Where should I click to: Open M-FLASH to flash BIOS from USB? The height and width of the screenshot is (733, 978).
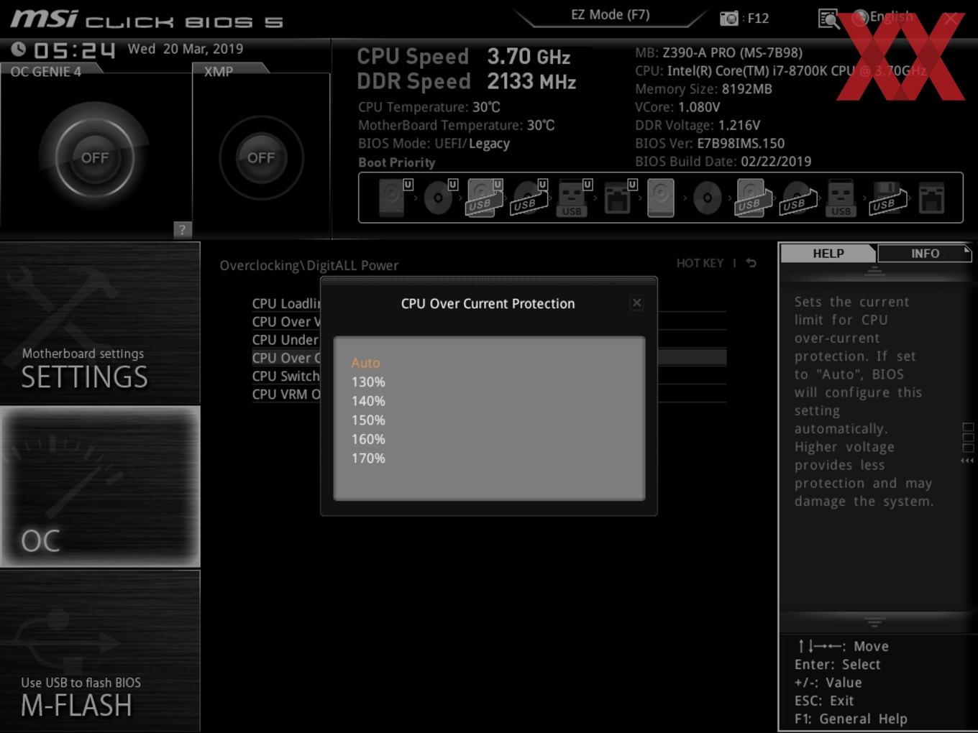tap(100, 651)
